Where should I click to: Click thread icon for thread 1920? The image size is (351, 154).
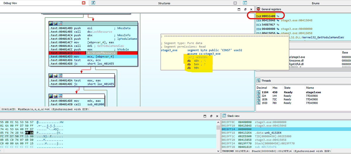pos(258,103)
